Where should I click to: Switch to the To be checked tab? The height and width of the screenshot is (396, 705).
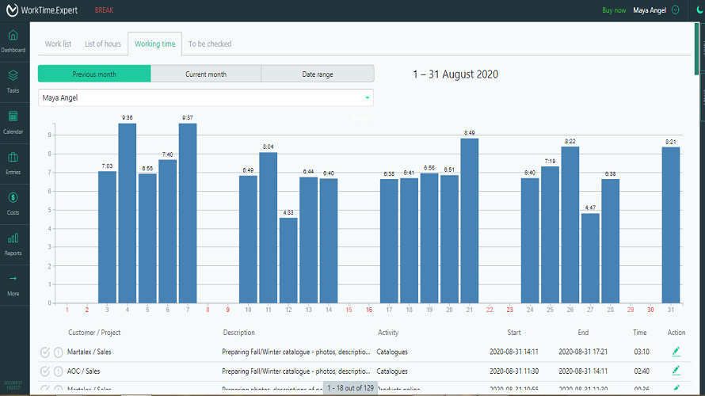pyautogui.click(x=210, y=44)
